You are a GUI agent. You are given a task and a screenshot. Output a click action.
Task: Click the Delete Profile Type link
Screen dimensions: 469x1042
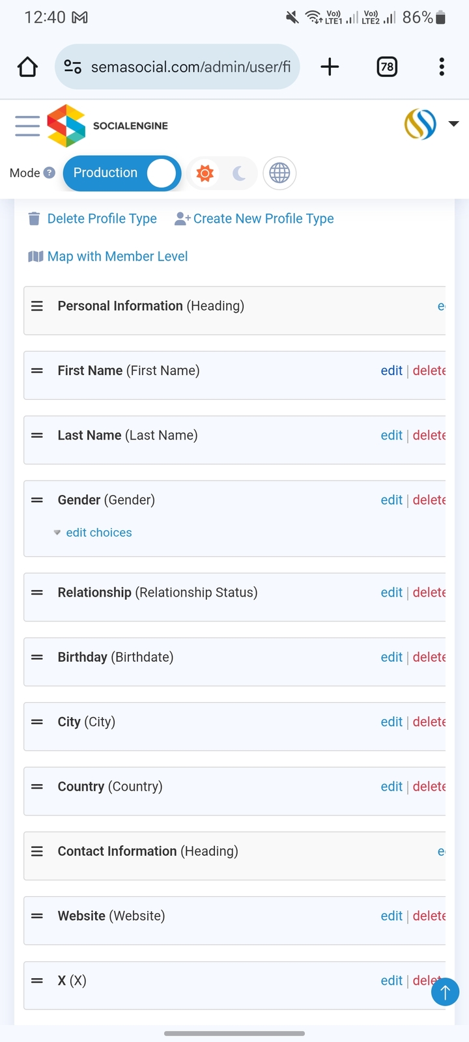[x=102, y=219]
